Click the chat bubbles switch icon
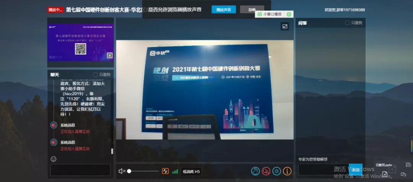The width and height of the screenshot is (413, 182). [x=403, y=174]
